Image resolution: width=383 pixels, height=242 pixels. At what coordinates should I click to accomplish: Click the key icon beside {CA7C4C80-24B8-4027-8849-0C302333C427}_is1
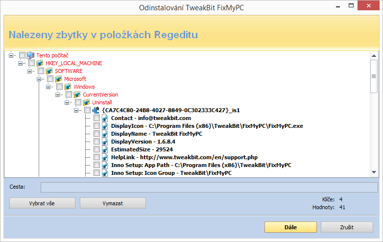(x=96, y=110)
